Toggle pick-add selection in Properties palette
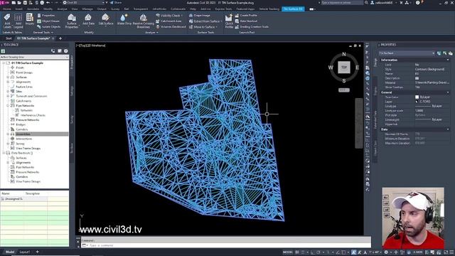This screenshot has width=455, height=256. click(439, 53)
